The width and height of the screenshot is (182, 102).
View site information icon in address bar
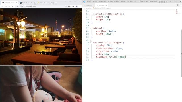coord(17,7)
